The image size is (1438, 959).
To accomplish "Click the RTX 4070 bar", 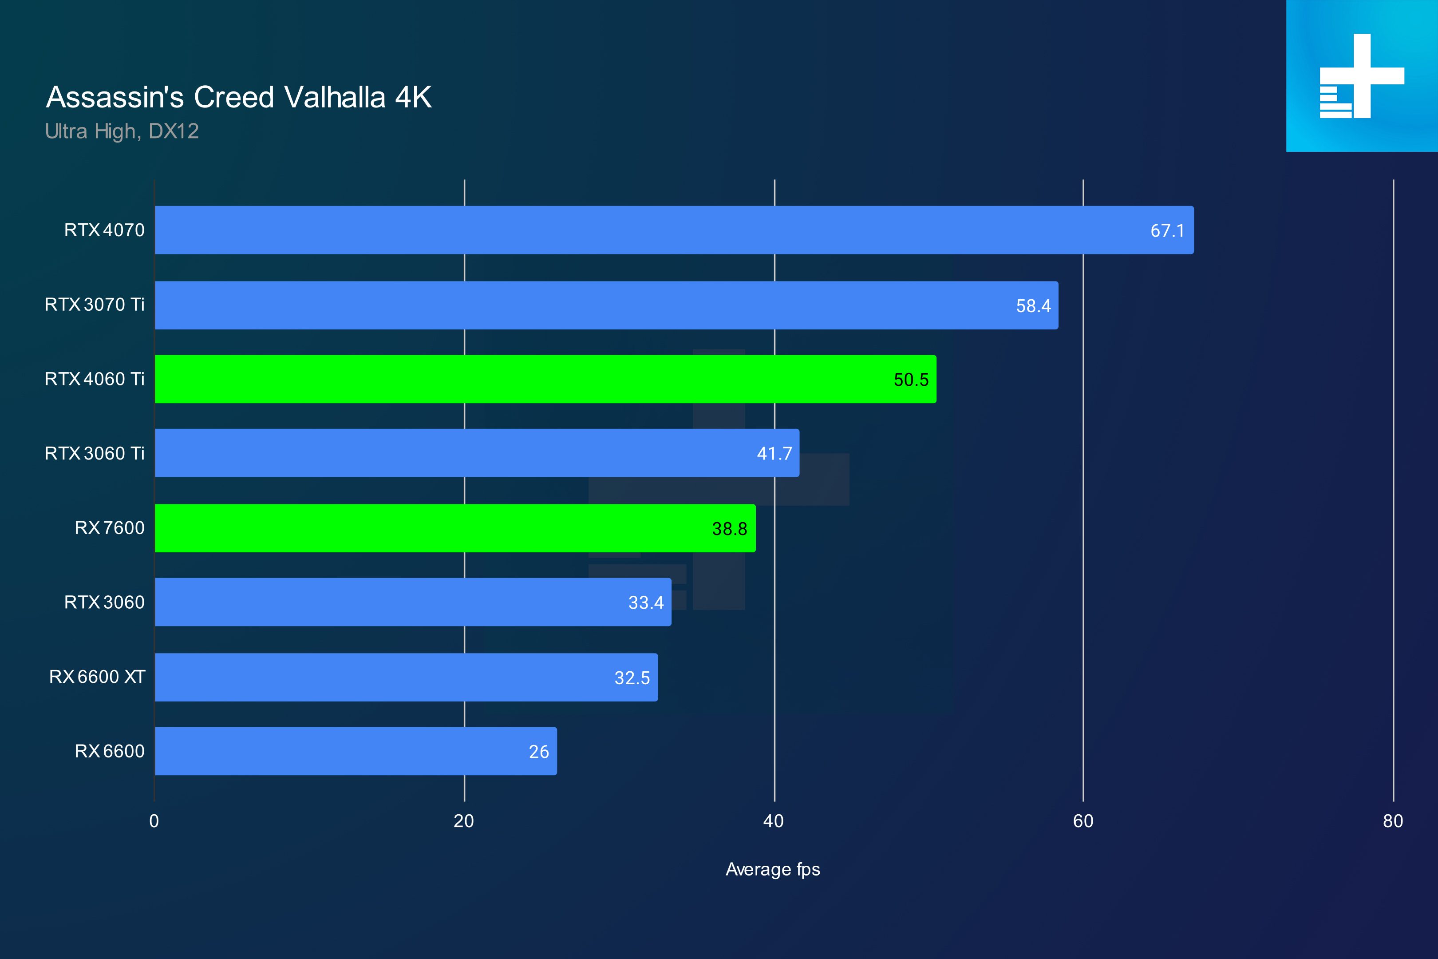I will point(674,230).
